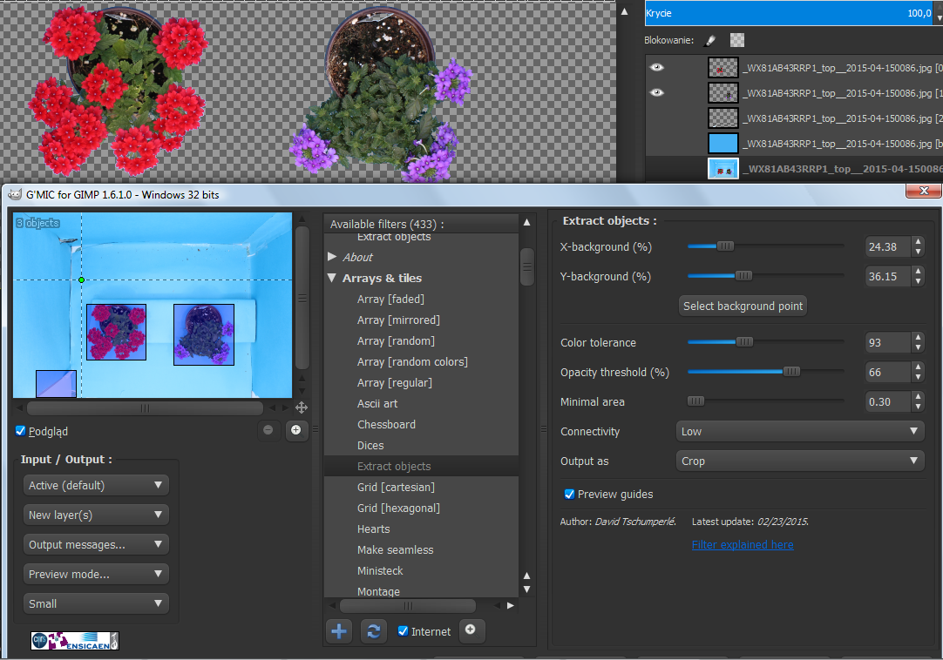
Task: Open the Output messages dropdown
Action: 96,544
